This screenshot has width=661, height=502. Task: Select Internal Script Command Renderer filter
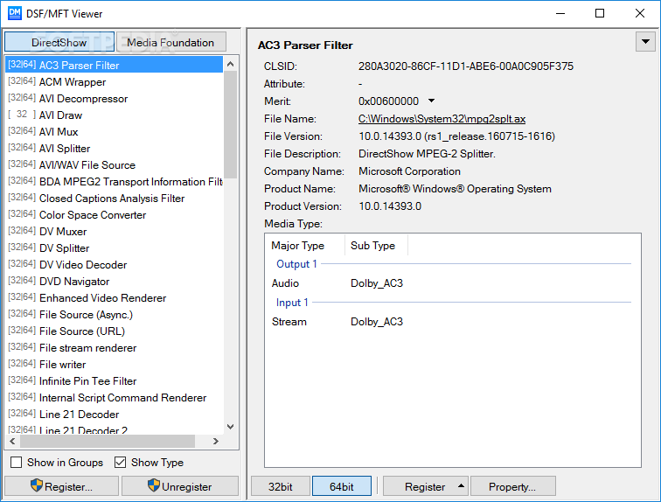click(x=114, y=397)
